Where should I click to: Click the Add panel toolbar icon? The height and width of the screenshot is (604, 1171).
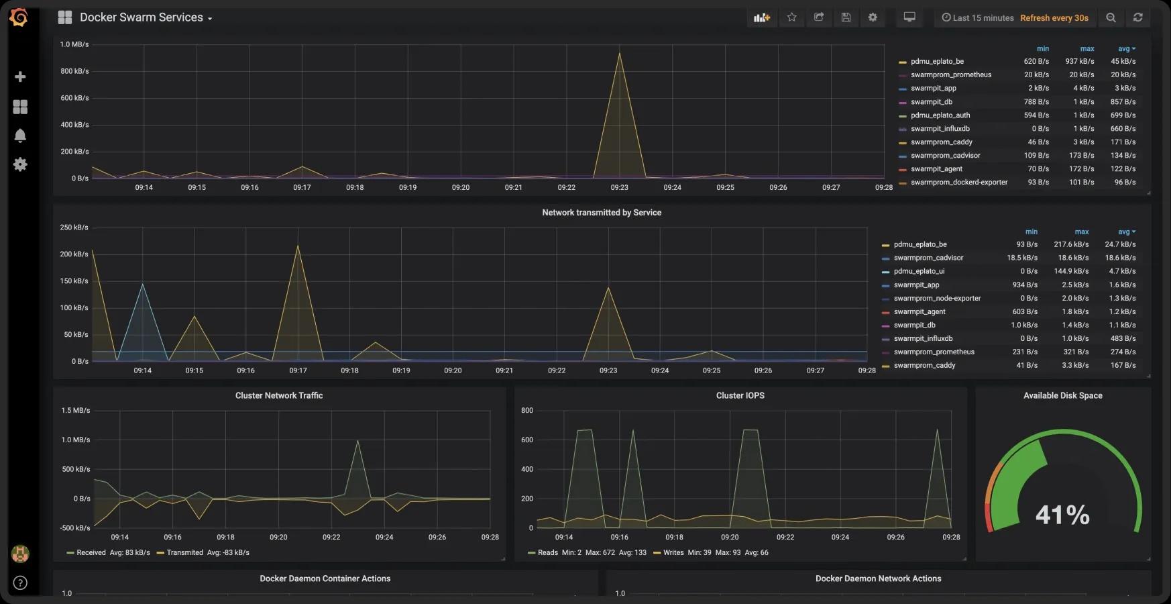[x=761, y=17]
